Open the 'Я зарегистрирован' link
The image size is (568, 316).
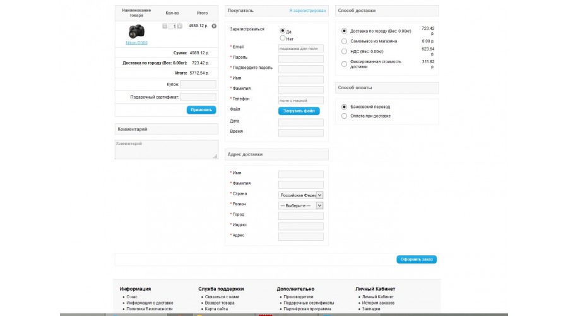tap(307, 11)
